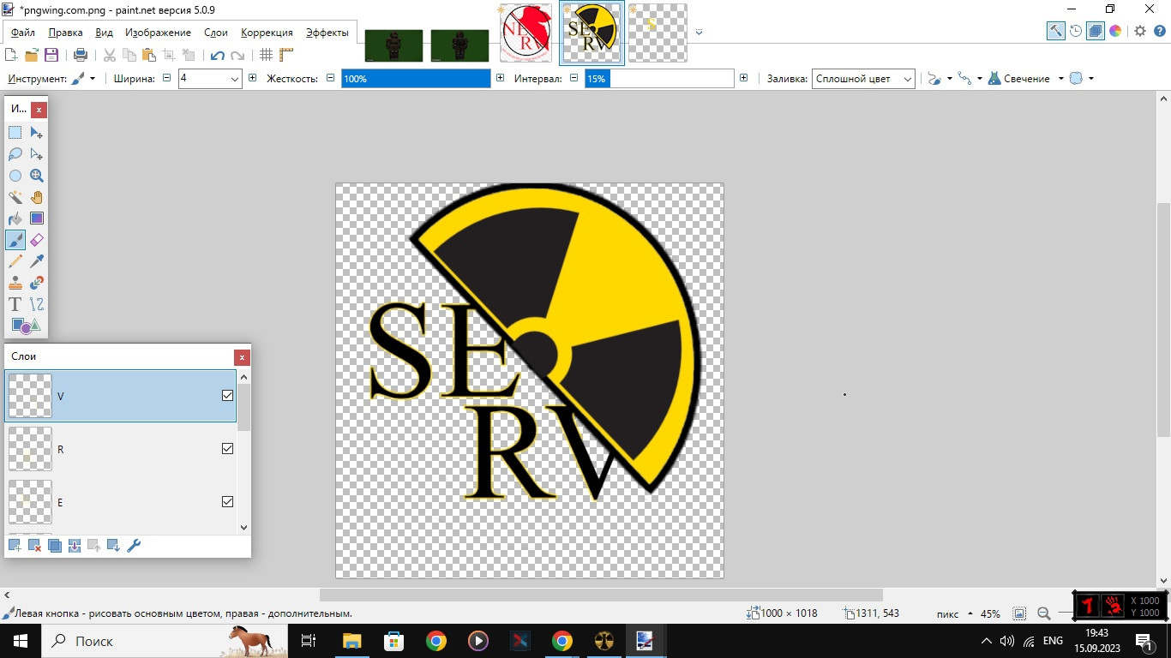Click Delete Layer icon in Layers panel
Screen dimensions: 1171x658
pyautogui.click(x=35, y=546)
